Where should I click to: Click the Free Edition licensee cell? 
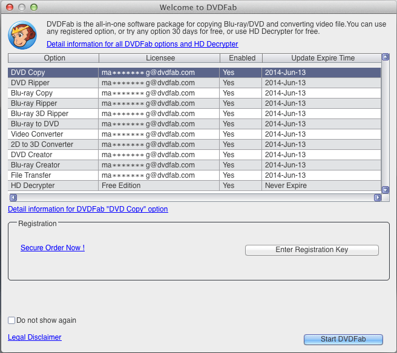[x=159, y=186]
